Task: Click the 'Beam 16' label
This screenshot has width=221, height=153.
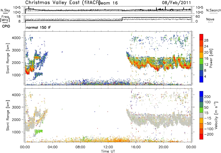Action: [x=108, y=3]
